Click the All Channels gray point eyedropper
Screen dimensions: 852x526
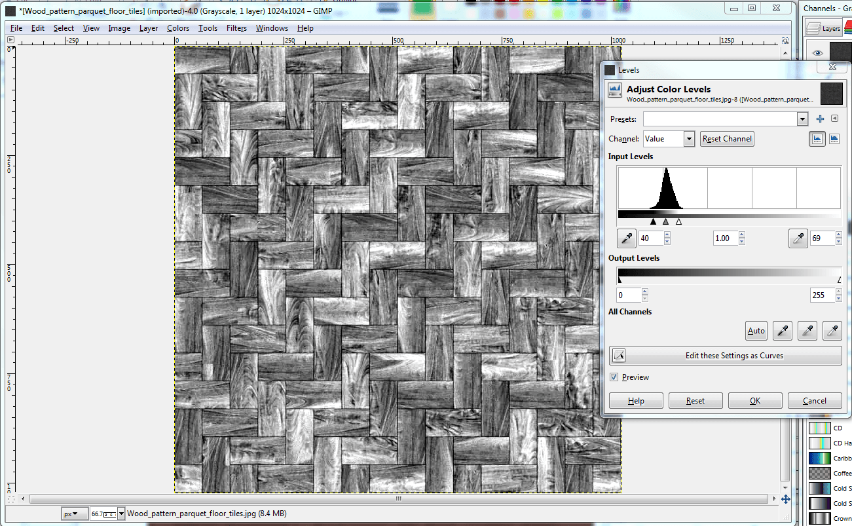pyautogui.click(x=807, y=331)
